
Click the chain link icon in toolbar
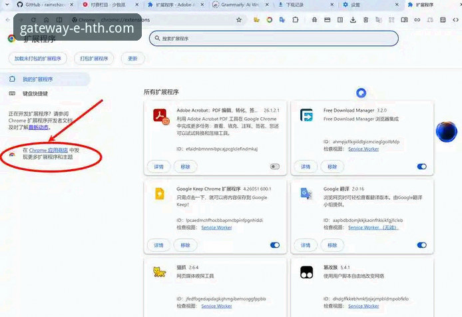point(417,20)
